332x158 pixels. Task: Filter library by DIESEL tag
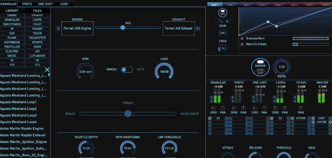pos(12,56)
